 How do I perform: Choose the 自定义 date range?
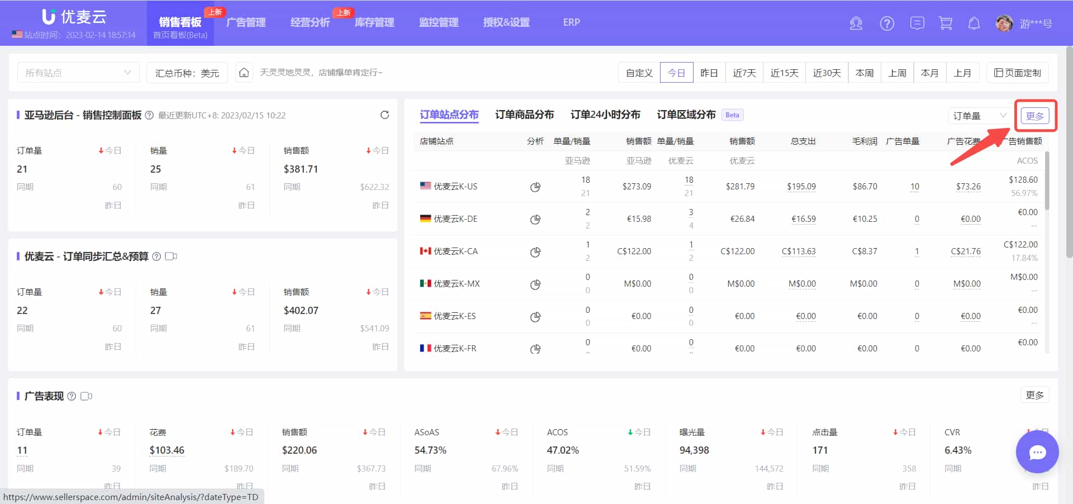pyautogui.click(x=639, y=73)
